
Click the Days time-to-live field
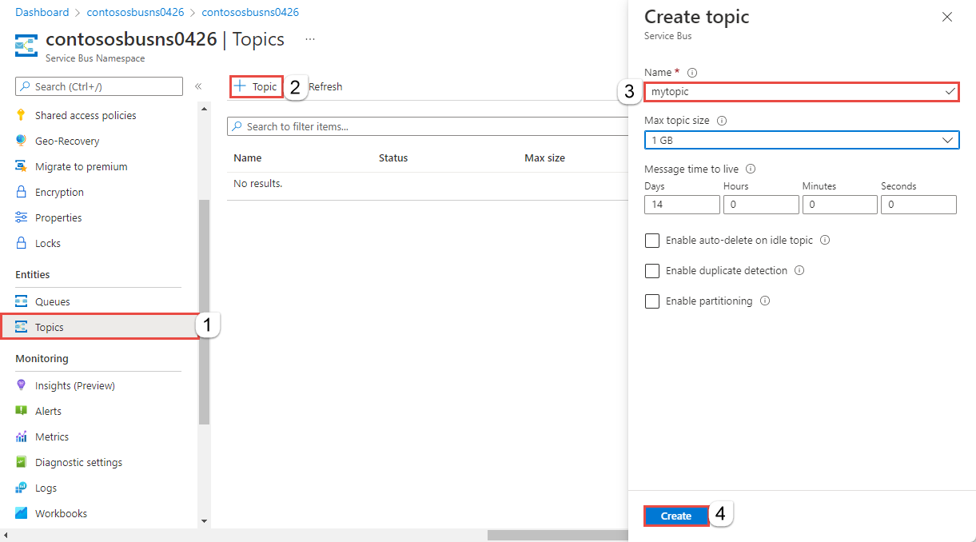pos(682,204)
